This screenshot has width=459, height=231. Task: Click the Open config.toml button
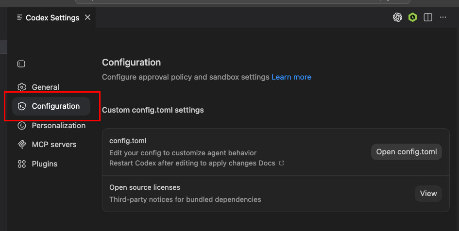point(407,152)
